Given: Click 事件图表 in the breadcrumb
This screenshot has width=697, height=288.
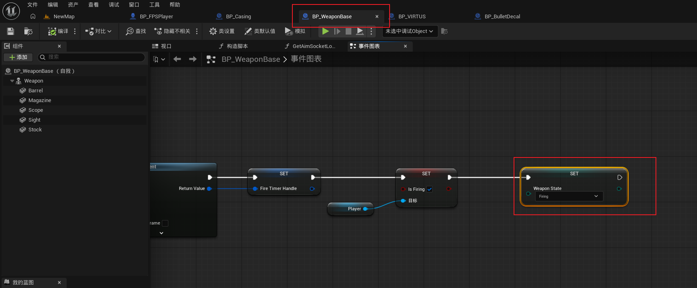Looking at the screenshot, I should (306, 59).
